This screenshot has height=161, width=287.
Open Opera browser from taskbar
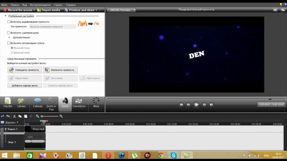click(x=108, y=155)
